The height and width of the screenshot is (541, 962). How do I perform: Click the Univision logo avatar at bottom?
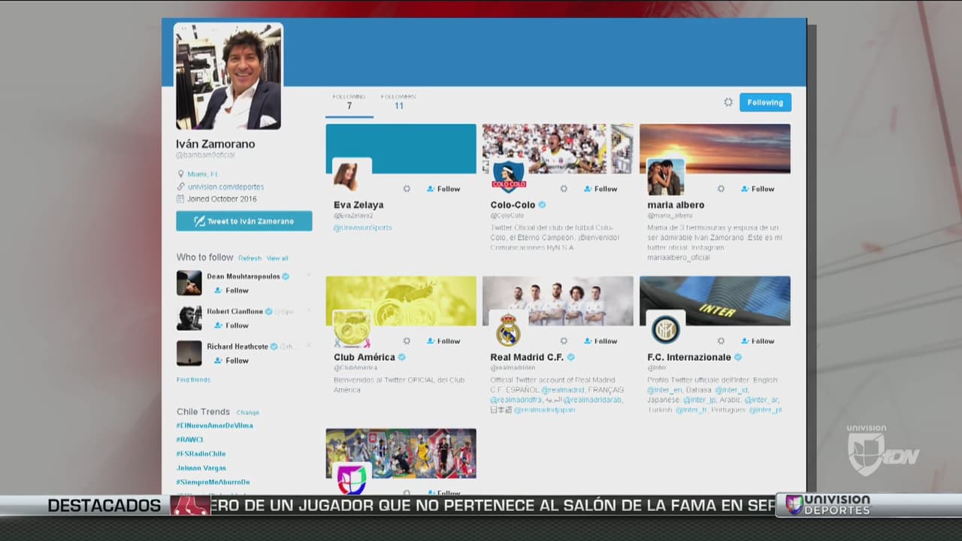(351, 479)
